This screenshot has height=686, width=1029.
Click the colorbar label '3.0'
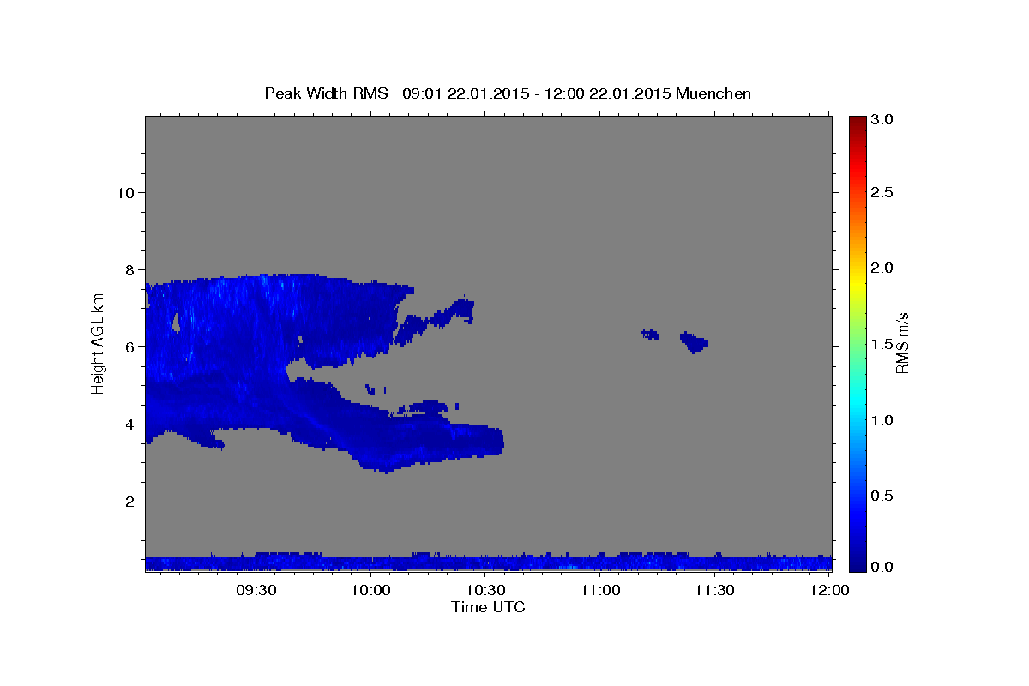coord(883,119)
